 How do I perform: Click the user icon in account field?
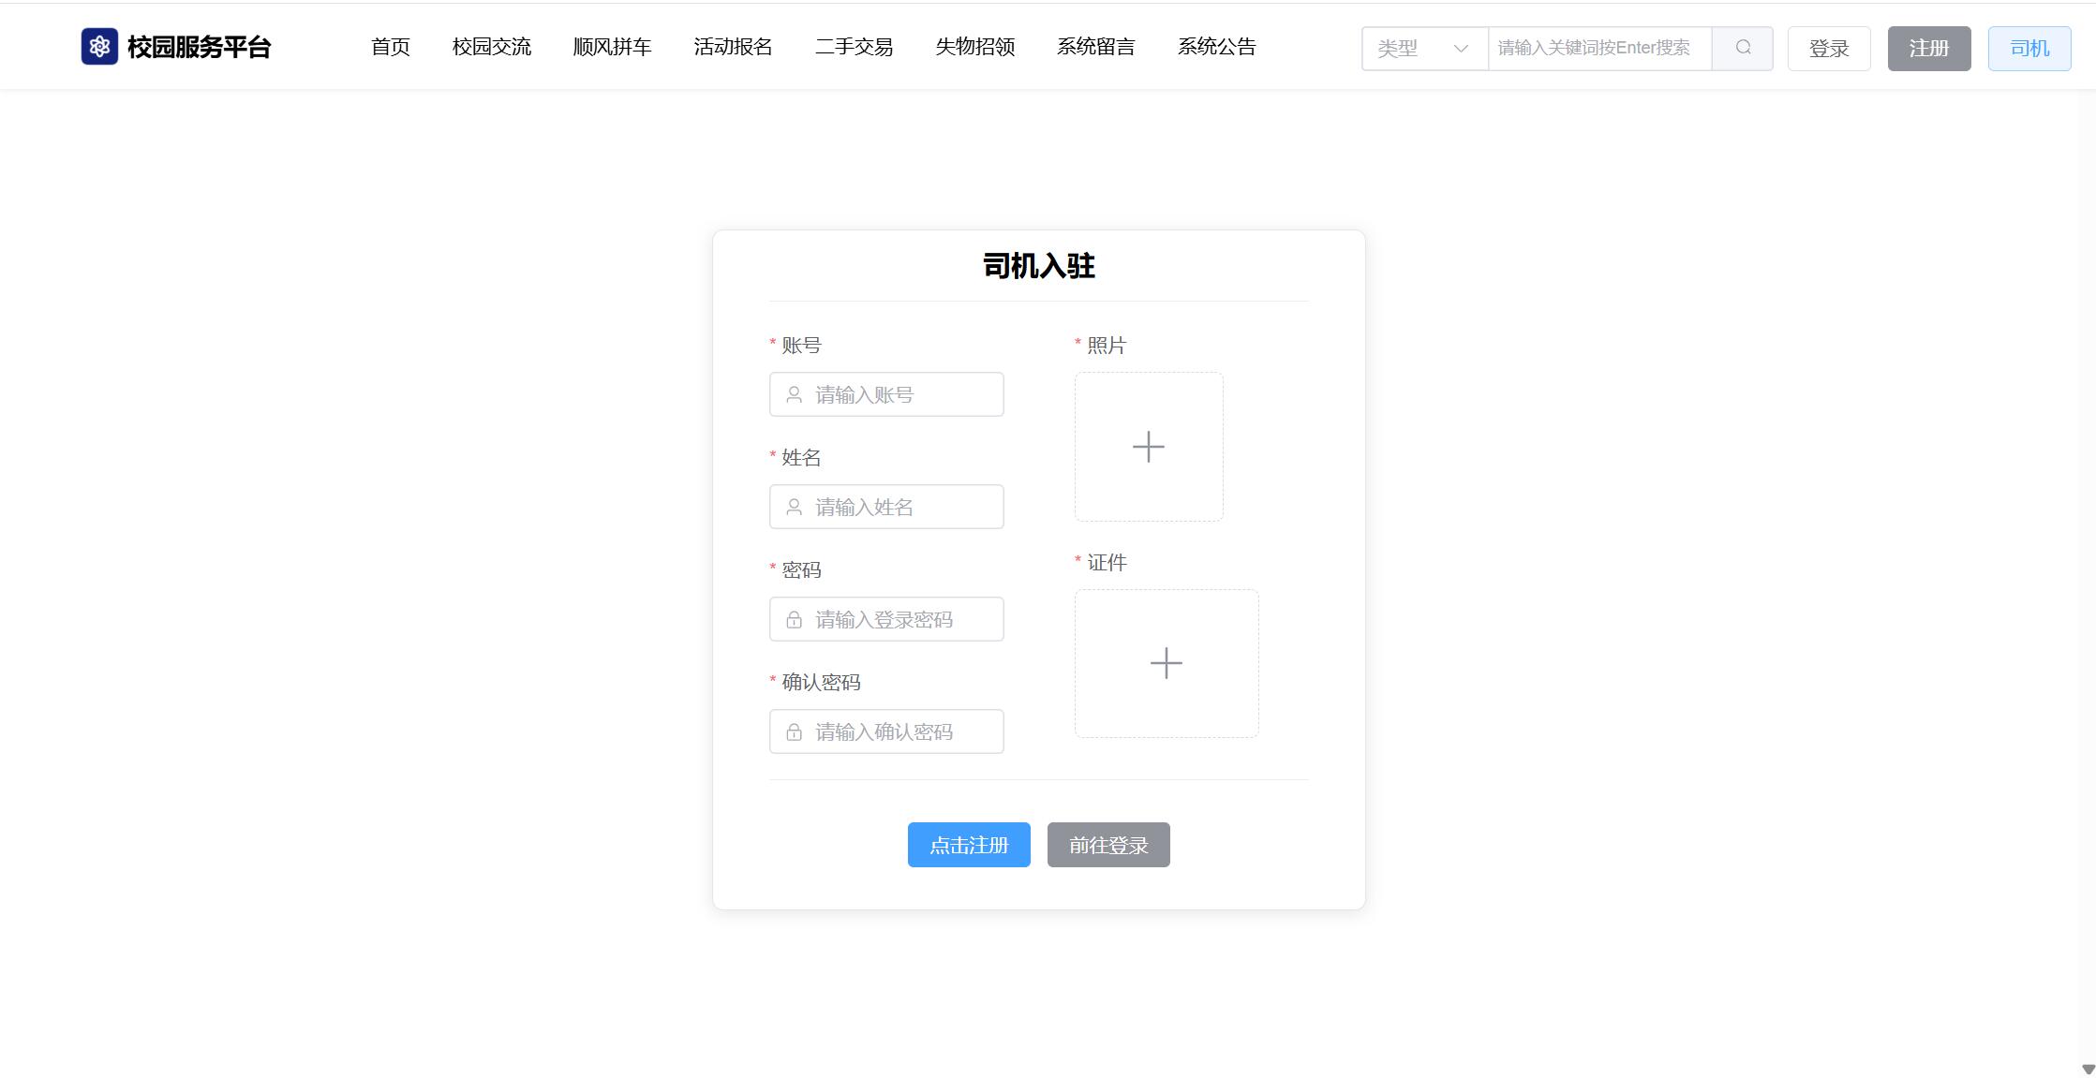(x=794, y=395)
